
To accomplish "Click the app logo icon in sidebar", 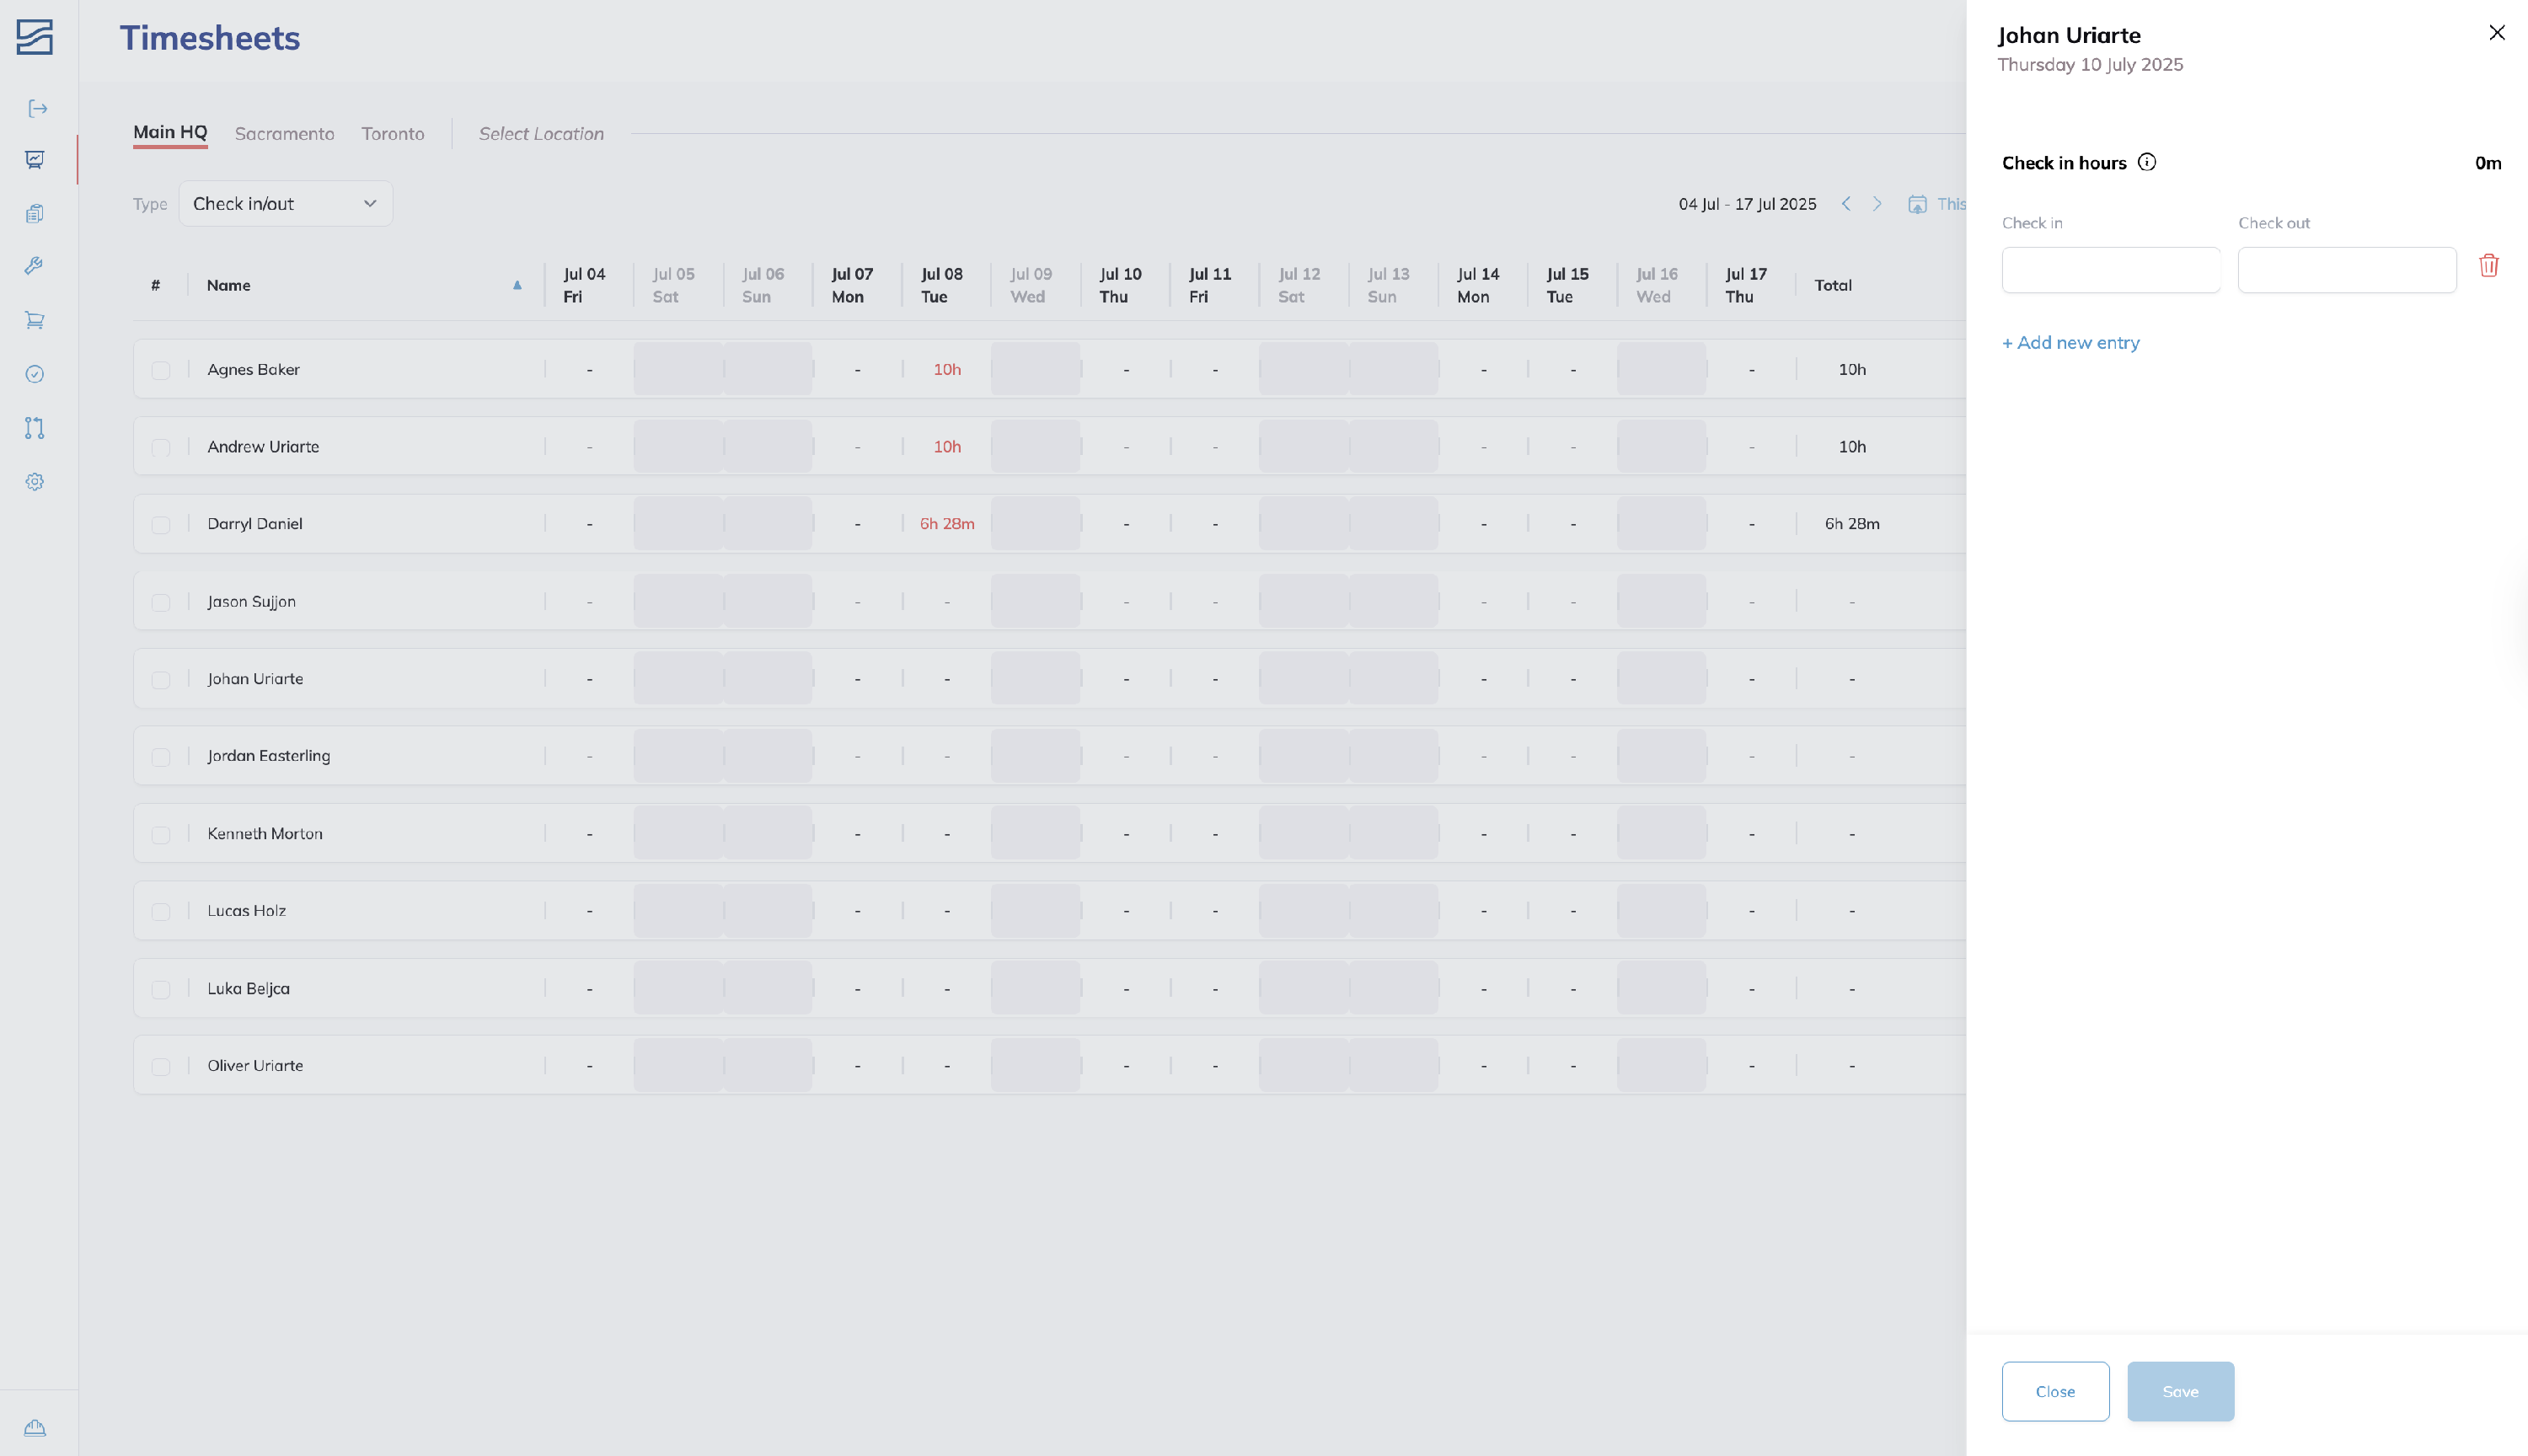I will tap(35, 37).
